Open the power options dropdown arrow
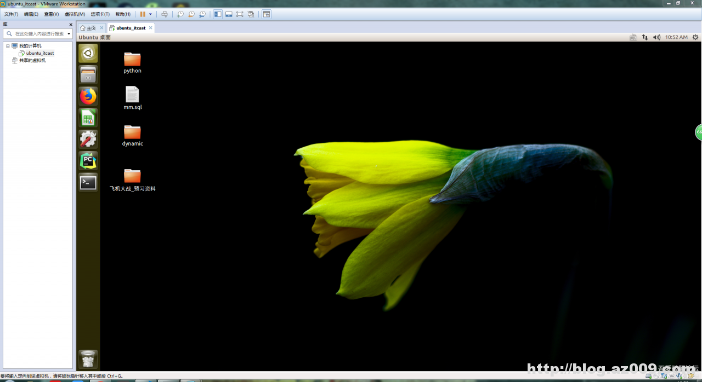Image resolution: width=702 pixels, height=382 pixels. [x=150, y=14]
